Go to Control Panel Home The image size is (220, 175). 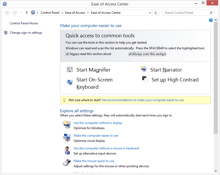[24, 23]
